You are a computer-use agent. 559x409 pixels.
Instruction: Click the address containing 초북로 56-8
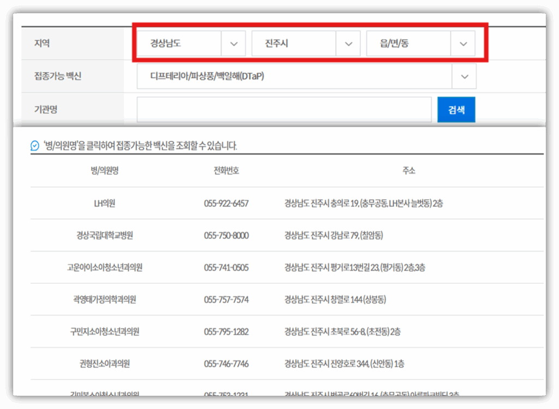342,331
